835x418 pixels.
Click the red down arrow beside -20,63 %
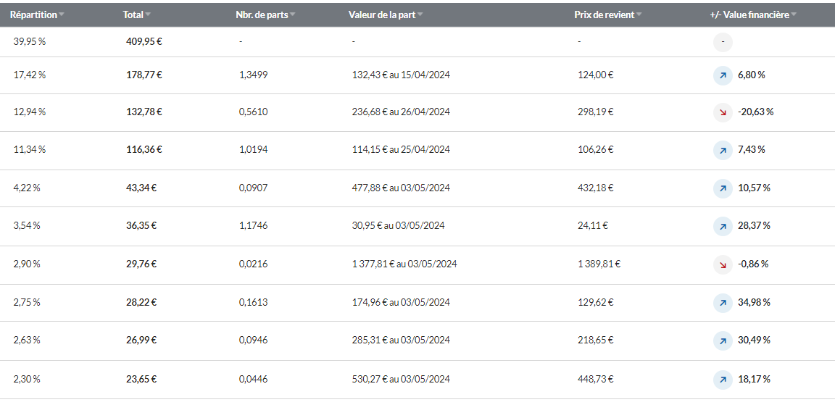click(x=723, y=112)
